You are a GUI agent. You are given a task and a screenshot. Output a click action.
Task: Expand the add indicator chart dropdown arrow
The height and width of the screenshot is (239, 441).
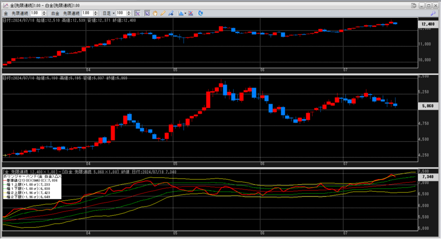(x=185, y=13)
